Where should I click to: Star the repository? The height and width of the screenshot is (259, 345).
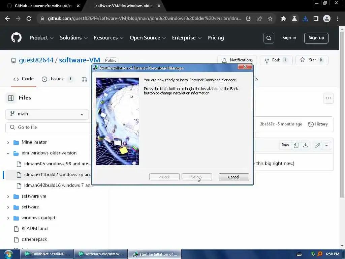(312, 60)
